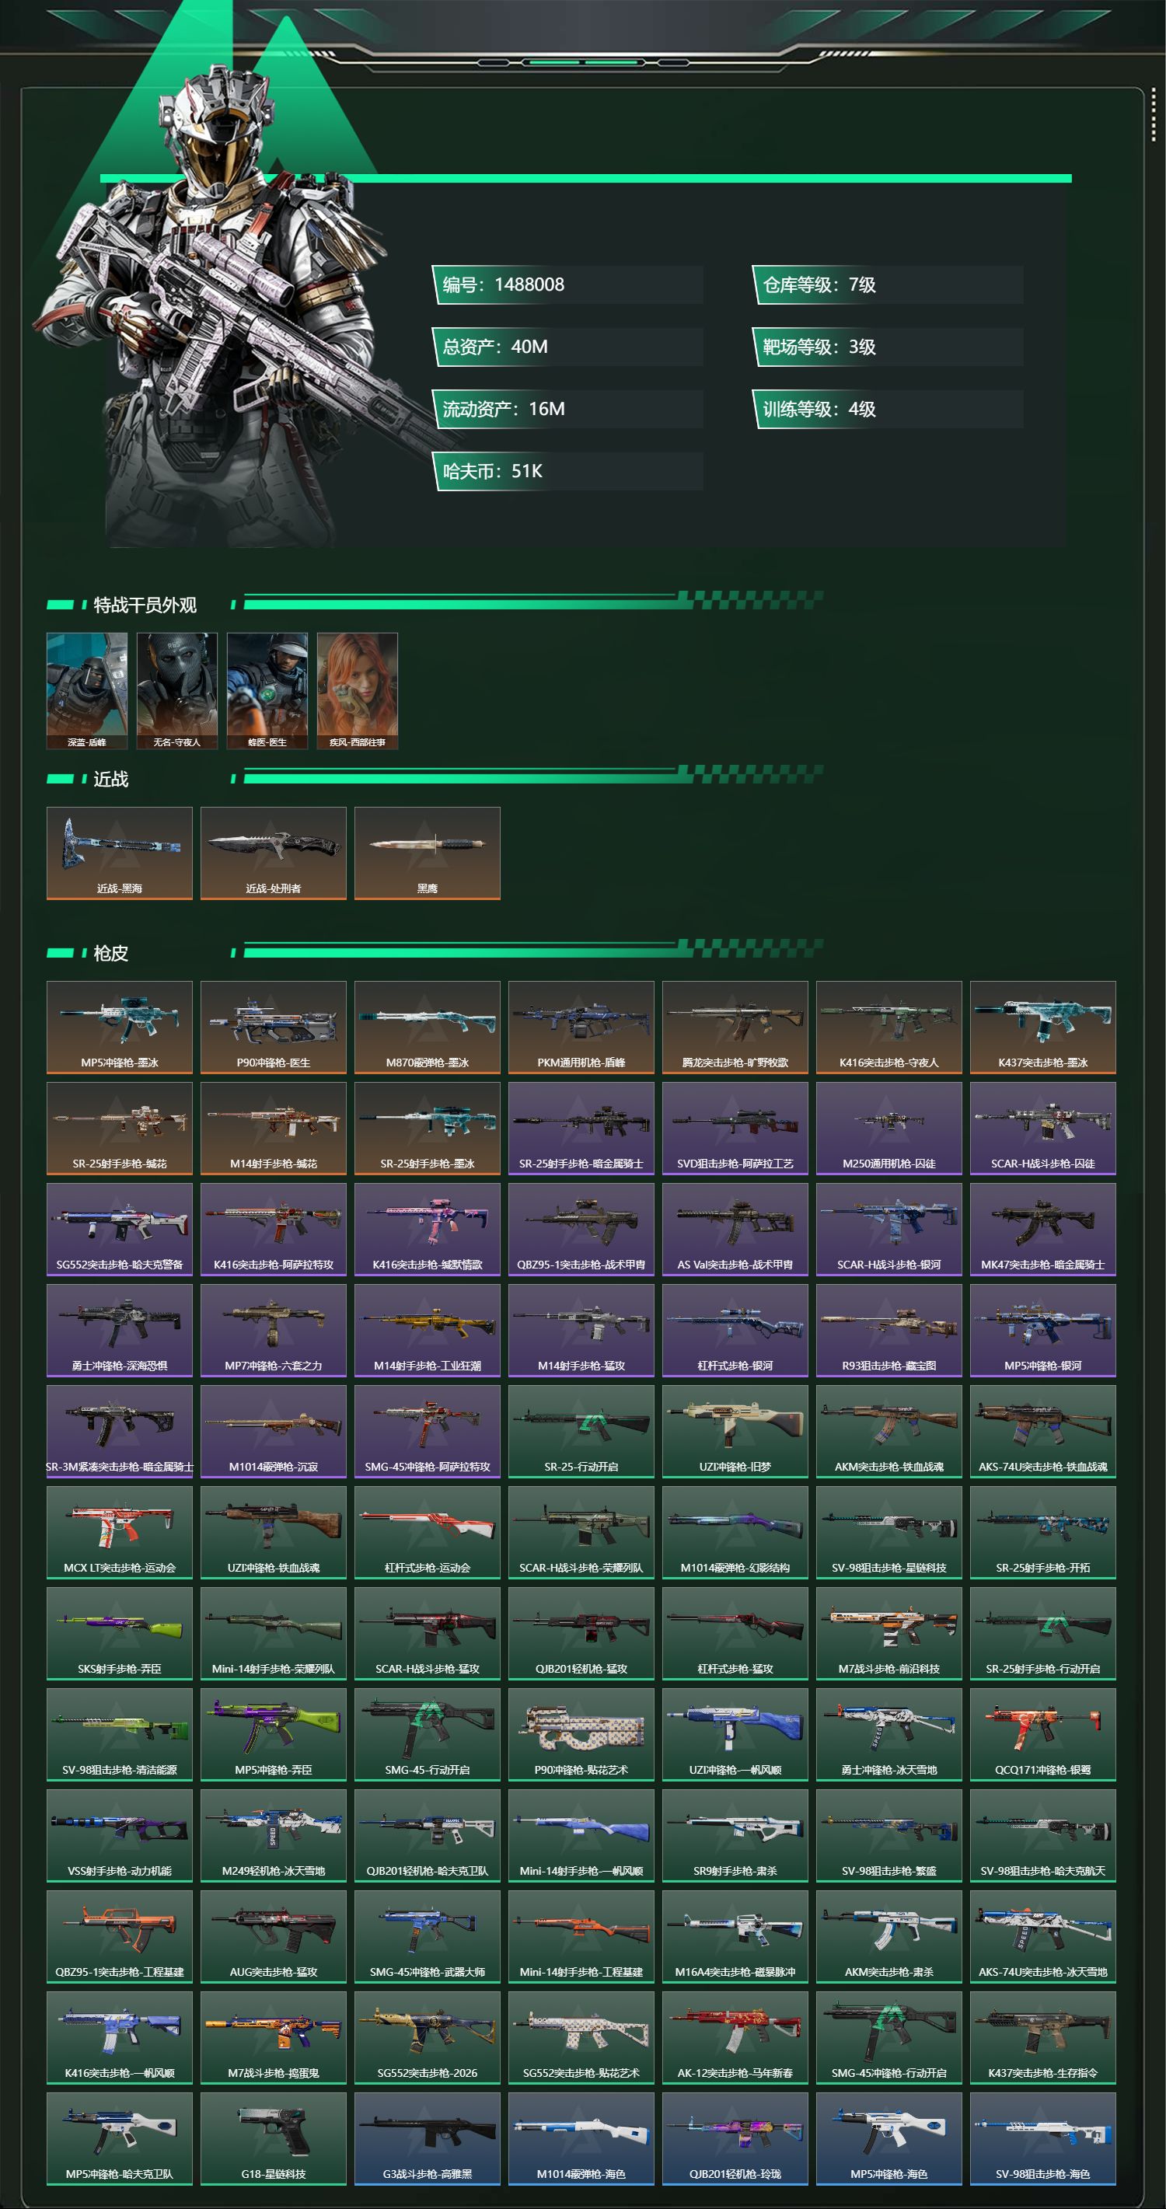Choose the K416突击步枪-缄默情歌 pink rifle
The image size is (1166, 2209).
pyautogui.click(x=427, y=1230)
